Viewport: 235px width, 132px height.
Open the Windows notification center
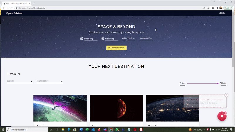pyautogui.click(x=231, y=130)
